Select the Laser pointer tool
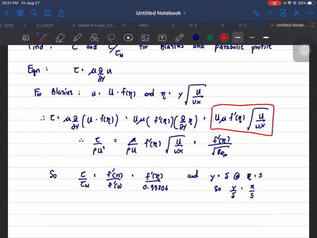The height and width of the screenshot is (238, 317). coord(180,38)
